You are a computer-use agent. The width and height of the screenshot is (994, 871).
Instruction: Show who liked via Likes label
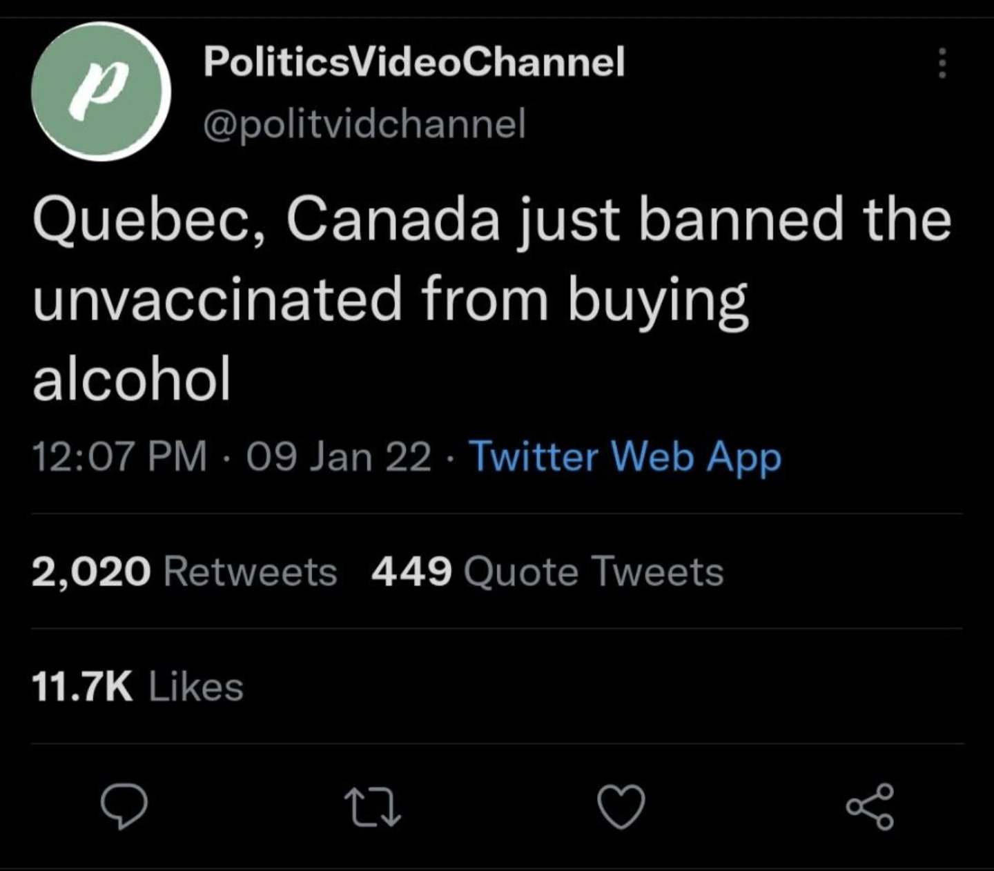[x=196, y=687]
